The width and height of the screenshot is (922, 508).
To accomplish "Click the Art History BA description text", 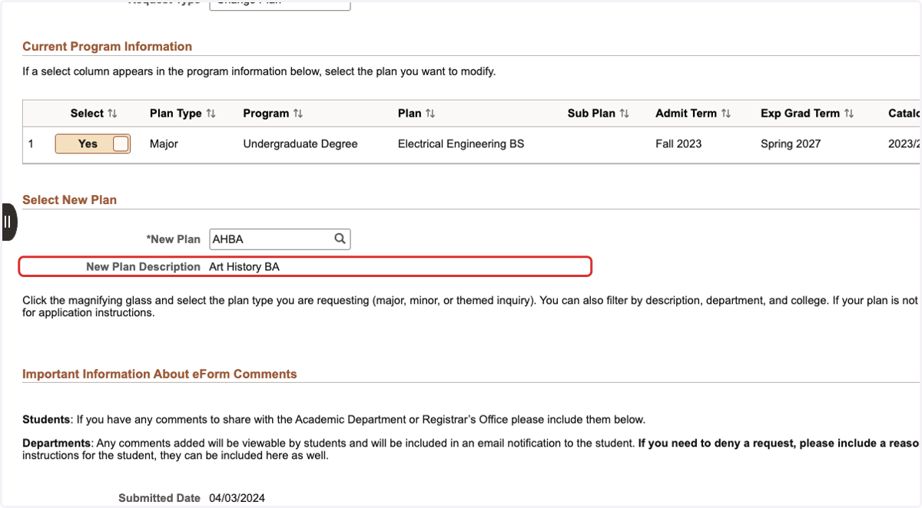I will tap(244, 266).
